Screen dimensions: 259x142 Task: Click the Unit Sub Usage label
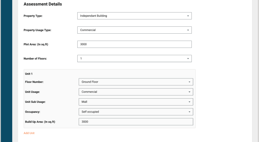pos(36,102)
